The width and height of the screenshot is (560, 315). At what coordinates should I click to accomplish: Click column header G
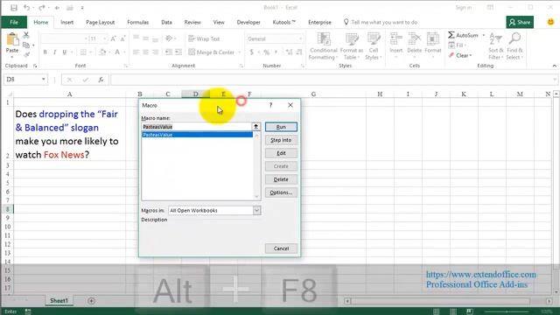pos(313,94)
